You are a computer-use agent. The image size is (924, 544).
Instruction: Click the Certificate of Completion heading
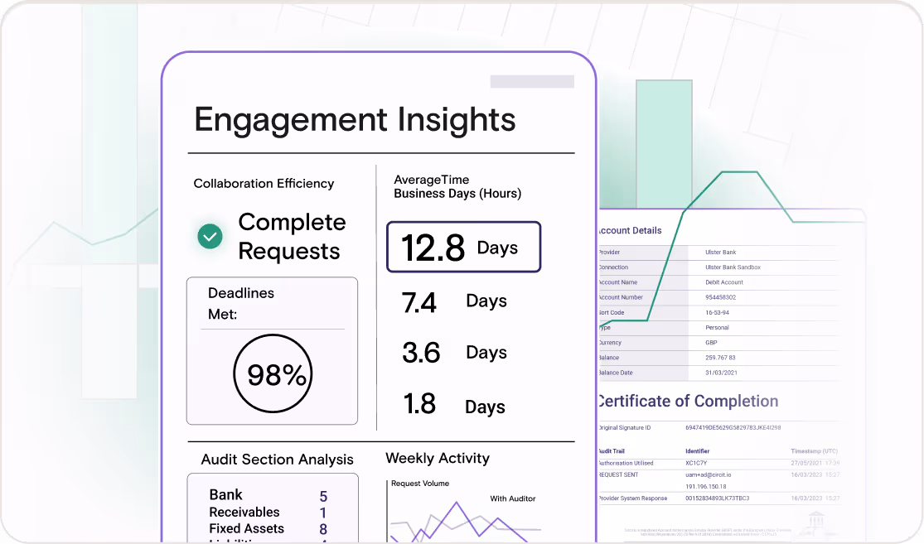point(688,402)
